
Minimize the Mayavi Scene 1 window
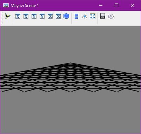[x=101, y=5]
